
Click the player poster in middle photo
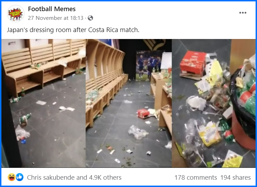point(148,66)
